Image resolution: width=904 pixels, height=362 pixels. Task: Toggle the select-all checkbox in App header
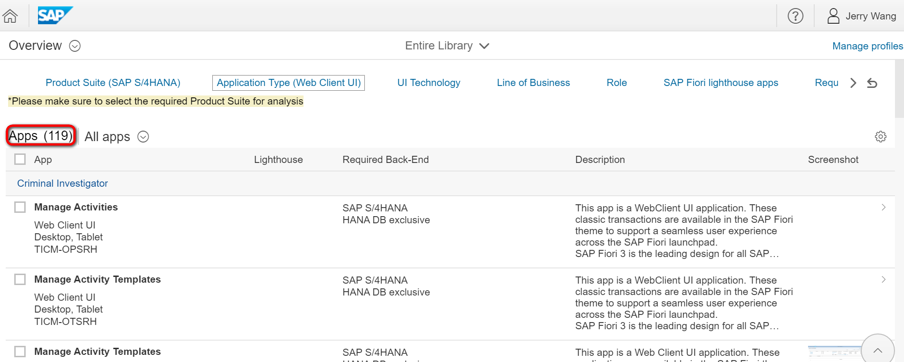(20, 159)
